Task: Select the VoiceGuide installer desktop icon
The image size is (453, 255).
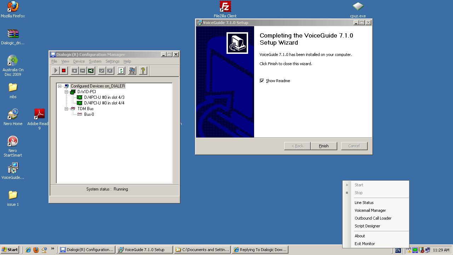Action: pos(13,171)
